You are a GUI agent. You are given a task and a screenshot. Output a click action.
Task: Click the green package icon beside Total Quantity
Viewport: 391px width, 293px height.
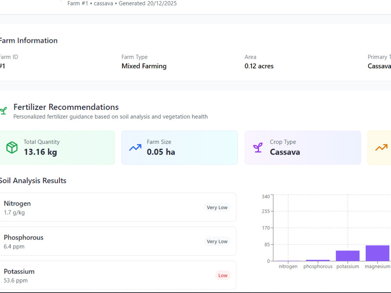pyautogui.click(x=12, y=147)
